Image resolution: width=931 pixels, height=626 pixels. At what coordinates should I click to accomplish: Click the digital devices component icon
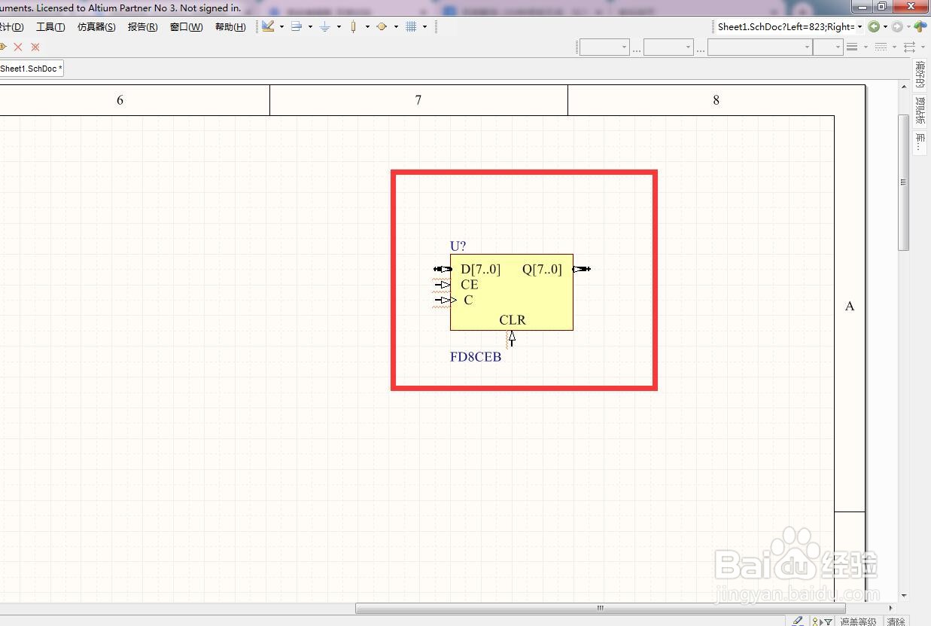click(354, 26)
